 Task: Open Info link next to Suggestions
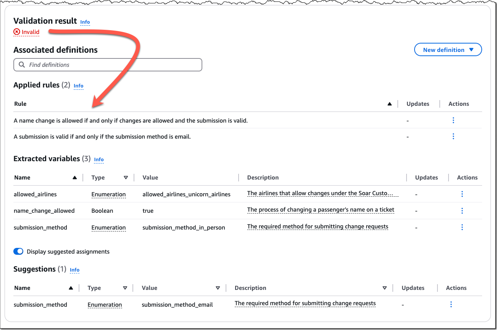point(74,270)
